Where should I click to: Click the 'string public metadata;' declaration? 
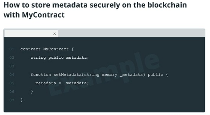point(60,58)
